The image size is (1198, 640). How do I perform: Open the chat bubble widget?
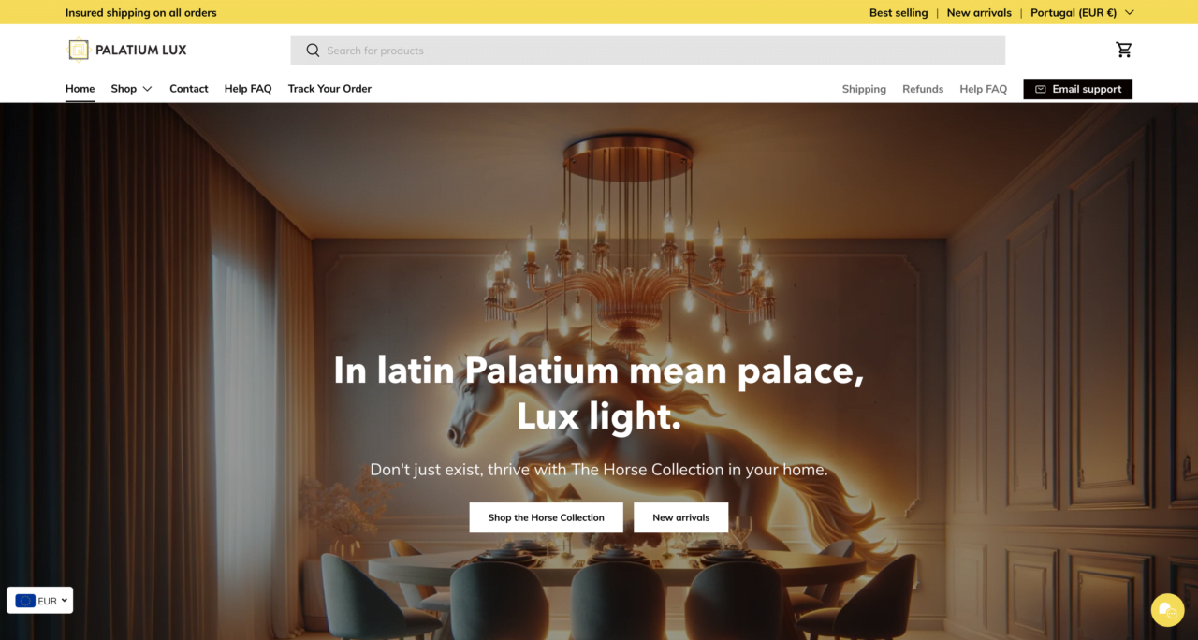point(1167,610)
